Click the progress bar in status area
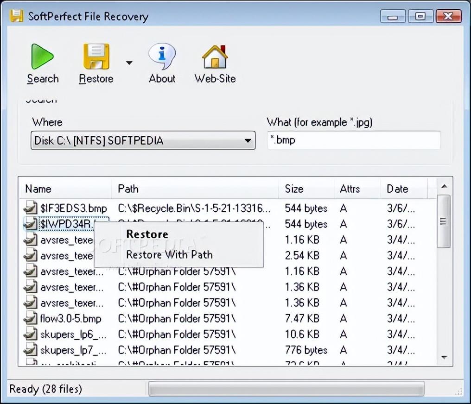The image size is (471, 404). 286,389
